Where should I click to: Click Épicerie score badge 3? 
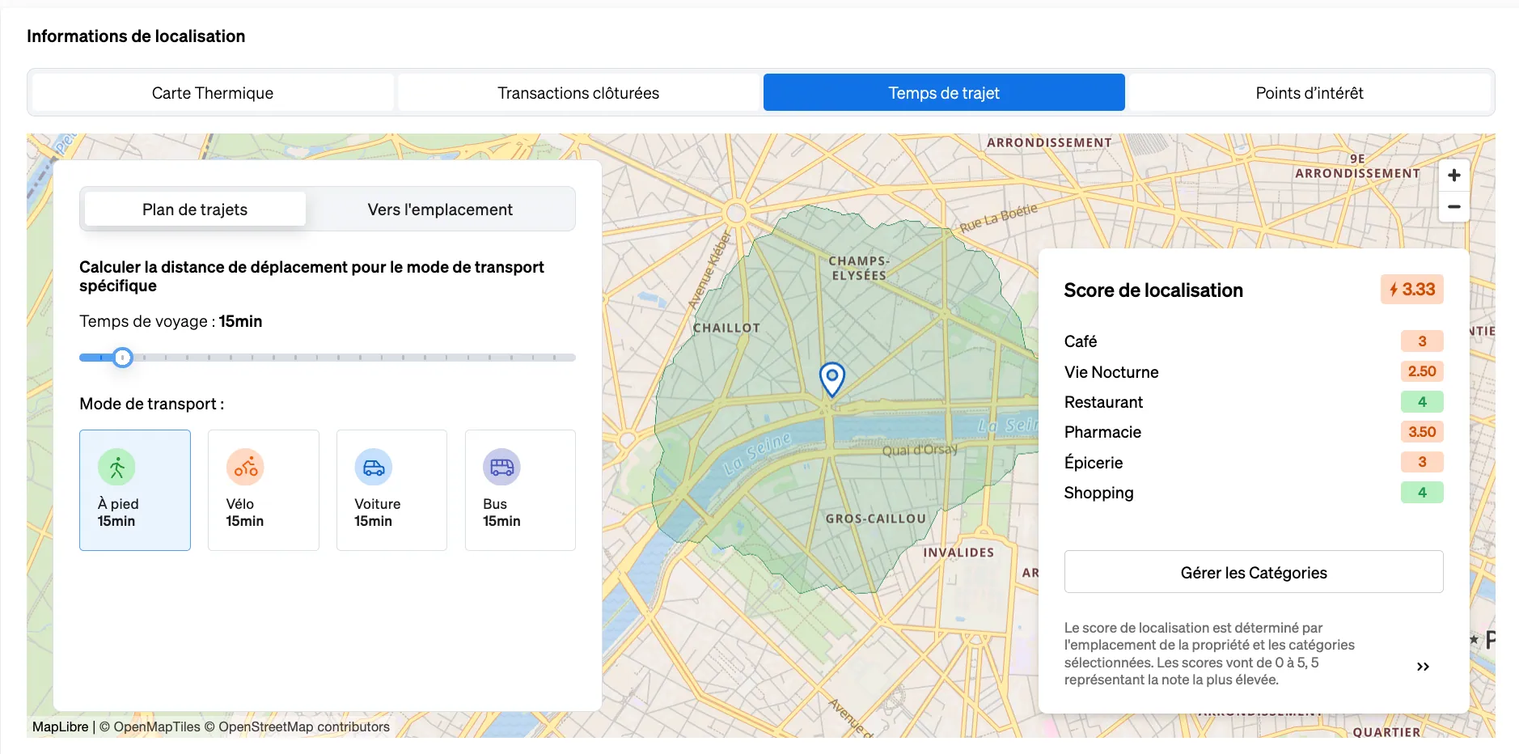tap(1422, 462)
